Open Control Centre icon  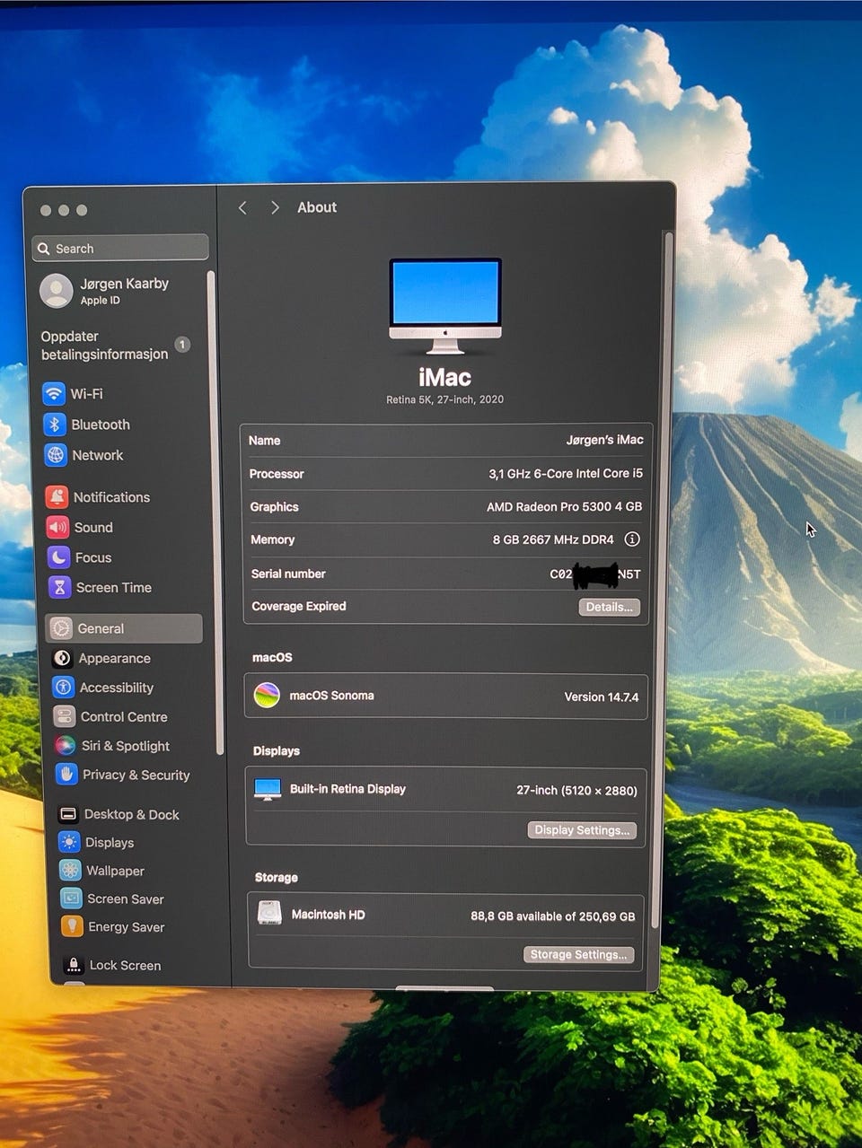point(64,716)
